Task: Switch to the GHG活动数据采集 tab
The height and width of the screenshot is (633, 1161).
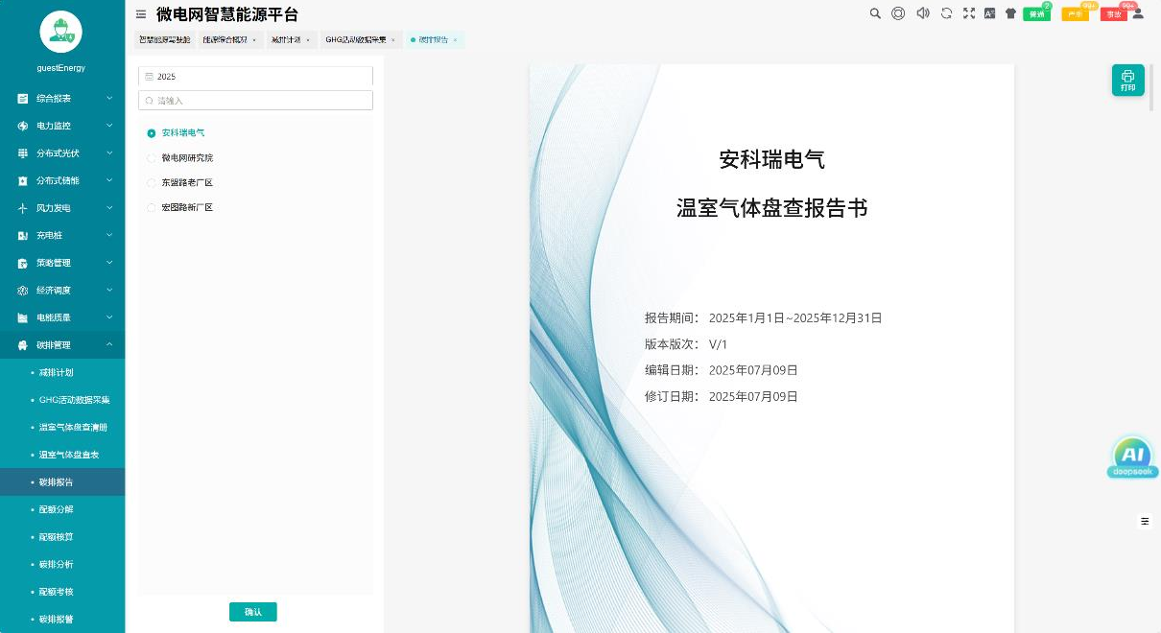Action: click(x=356, y=40)
